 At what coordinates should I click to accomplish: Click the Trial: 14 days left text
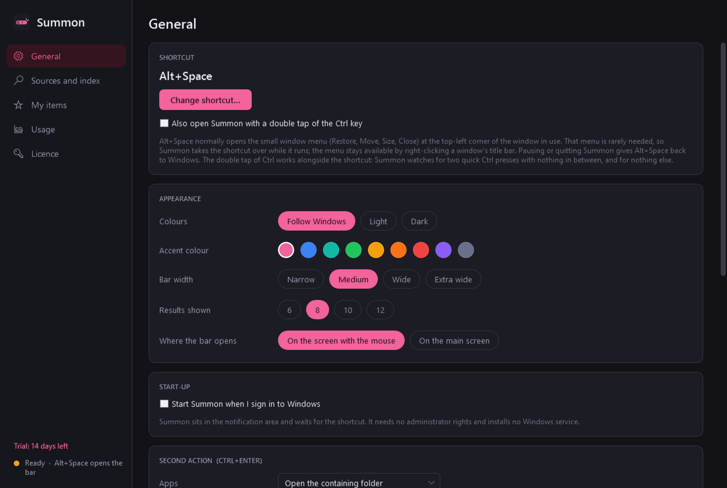click(x=41, y=446)
